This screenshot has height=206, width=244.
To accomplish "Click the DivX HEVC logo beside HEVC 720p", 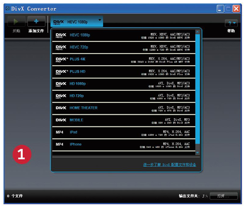I will pos(61,48).
